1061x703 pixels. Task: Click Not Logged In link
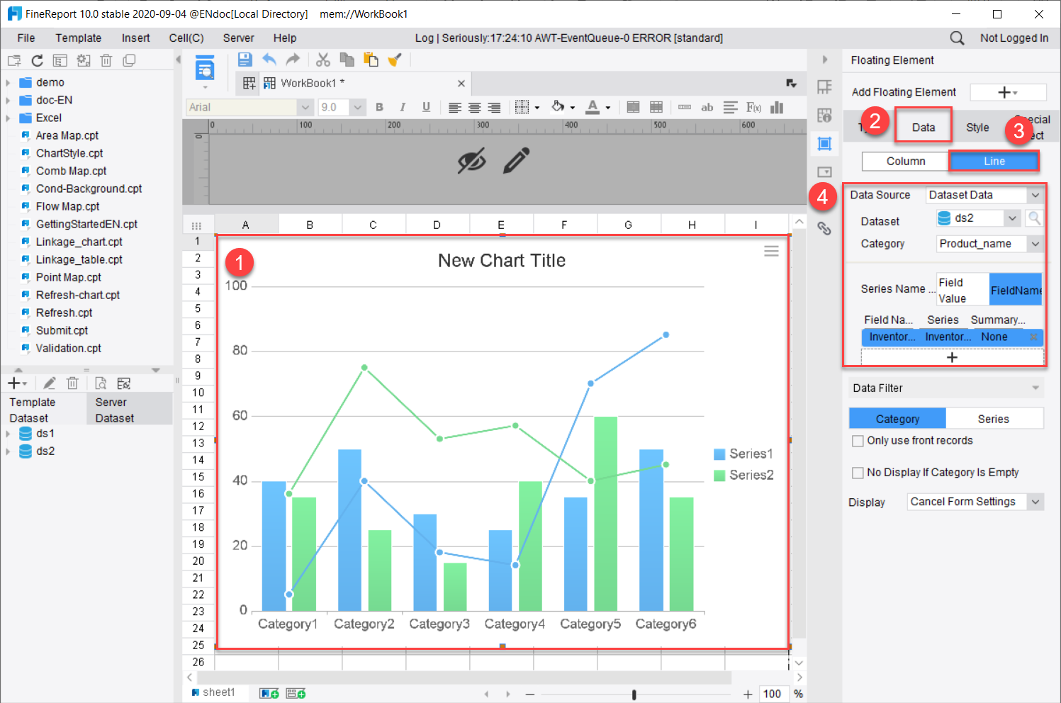click(1014, 38)
